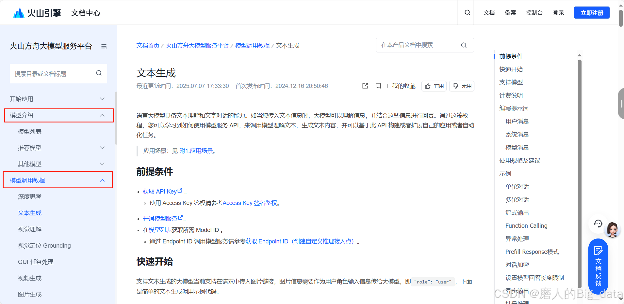This screenshot has height=304, width=624.
Task: Jump to 编写提示词 in outline
Action: click(514, 108)
